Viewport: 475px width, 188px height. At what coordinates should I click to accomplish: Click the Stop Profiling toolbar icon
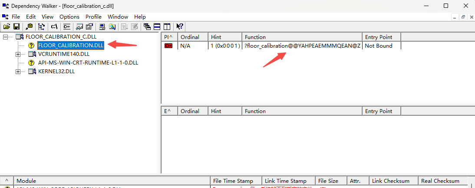(x=135, y=26)
